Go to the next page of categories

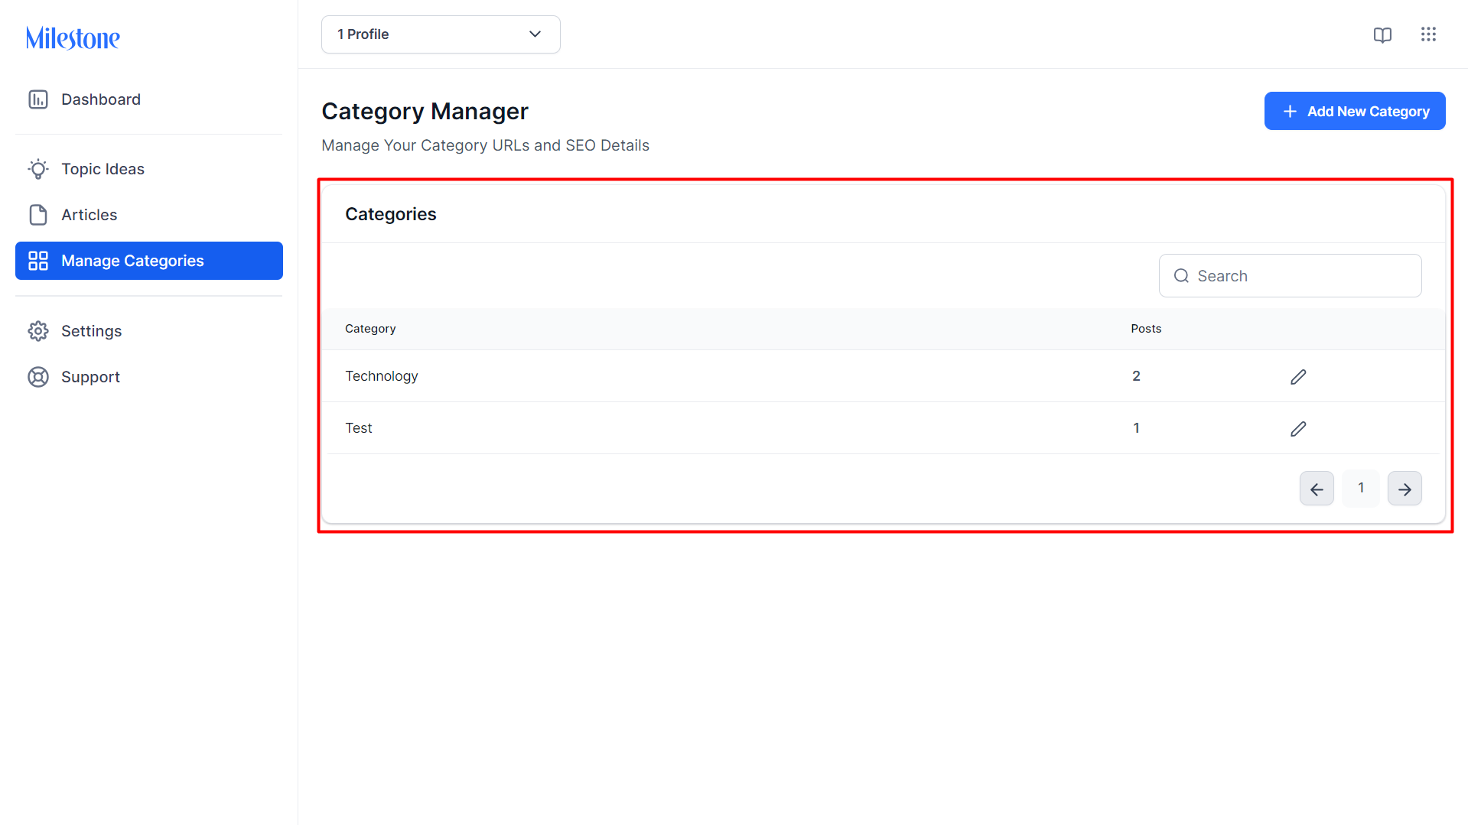tap(1405, 489)
